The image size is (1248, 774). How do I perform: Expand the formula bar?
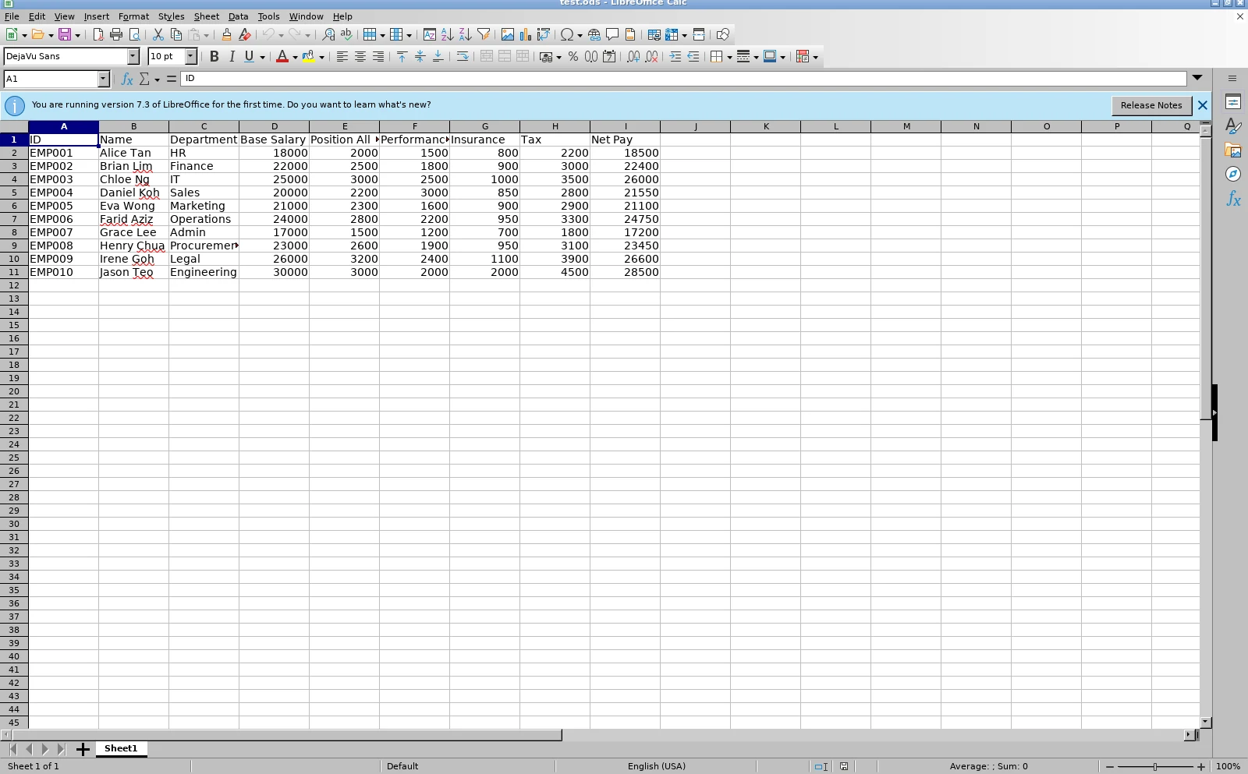click(1197, 78)
